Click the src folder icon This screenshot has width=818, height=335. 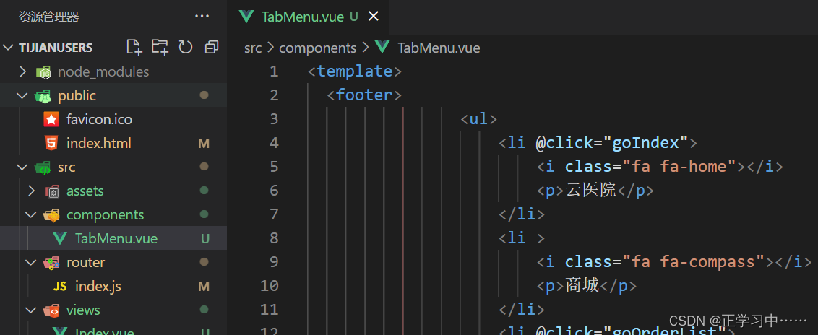[x=43, y=167]
